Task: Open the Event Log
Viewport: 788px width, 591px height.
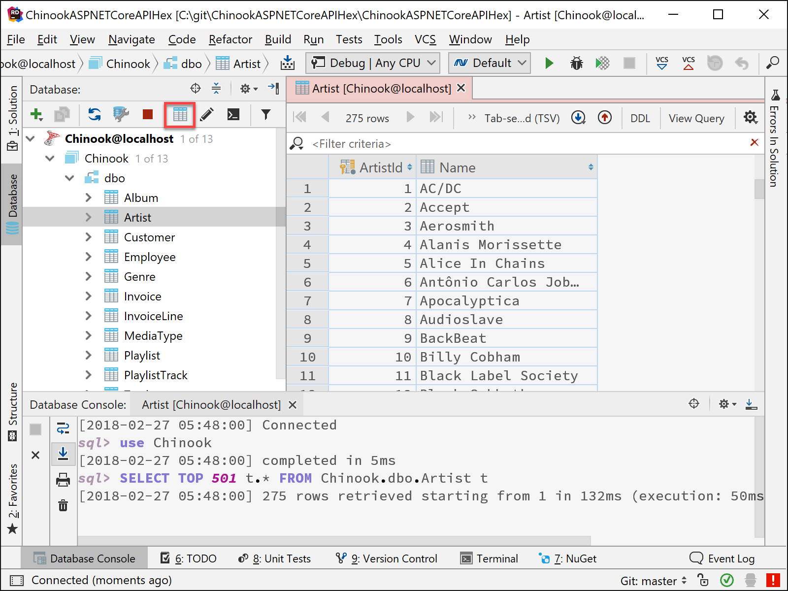Action: coord(722,558)
